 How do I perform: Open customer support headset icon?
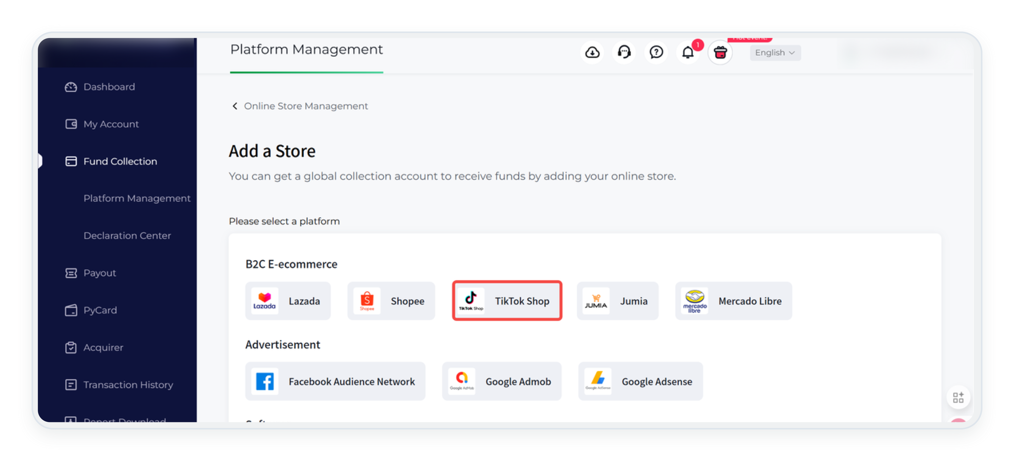pos(624,52)
